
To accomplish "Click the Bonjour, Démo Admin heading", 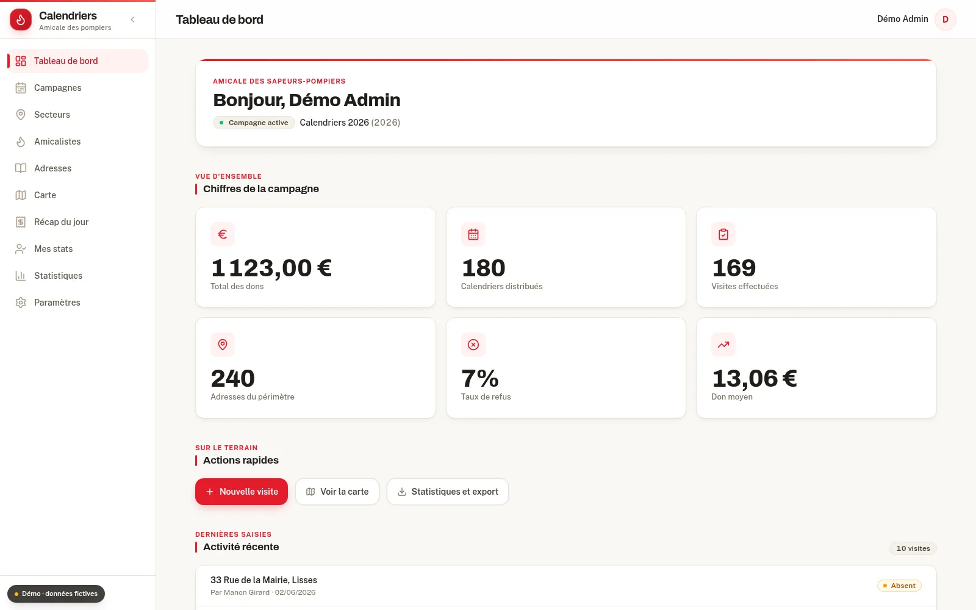I will tap(307, 100).
